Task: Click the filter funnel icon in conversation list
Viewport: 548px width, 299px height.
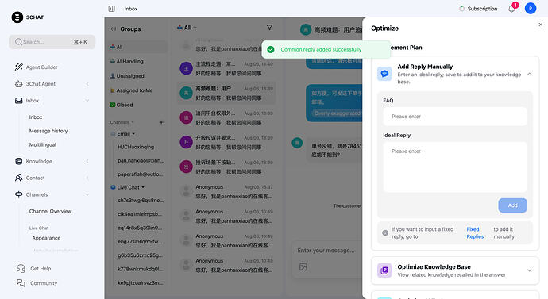Action: pyautogui.click(x=269, y=28)
